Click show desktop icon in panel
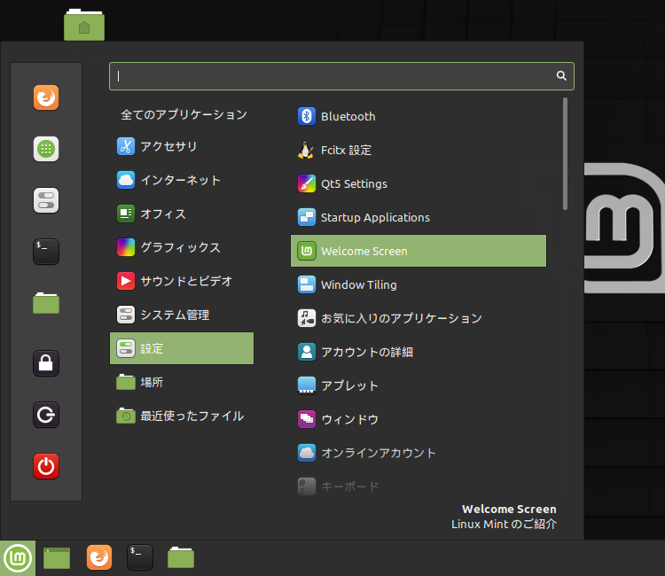665x576 pixels. [x=57, y=557]
